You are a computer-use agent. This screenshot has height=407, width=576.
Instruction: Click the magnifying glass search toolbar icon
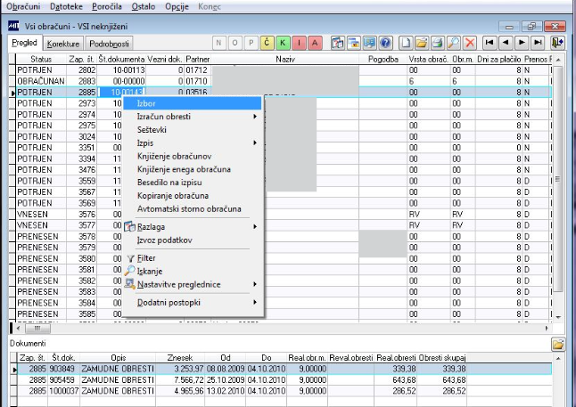point(454,43)
